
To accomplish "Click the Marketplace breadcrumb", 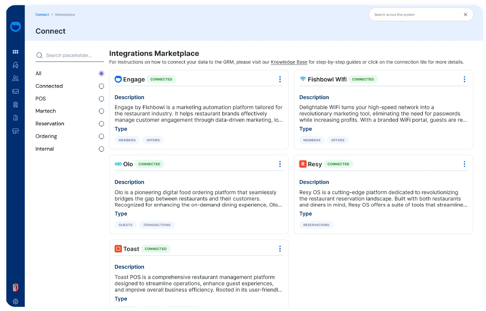I will pos(65,15).
